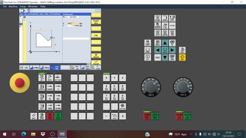Screen dimensions: 246x138
Task: Open Program Manager key
Action: (x=158, y=26)
